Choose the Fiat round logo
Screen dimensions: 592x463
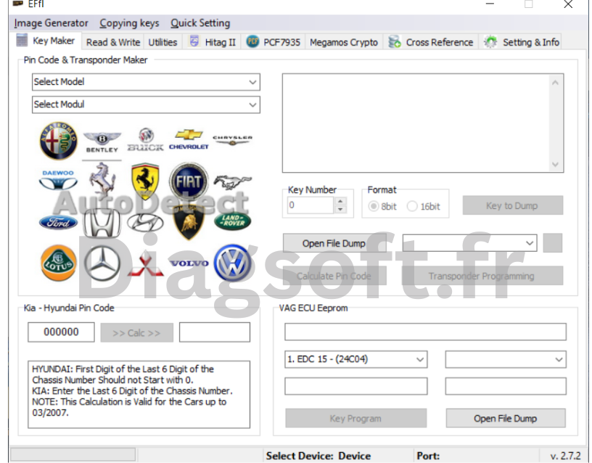(x=189, y=181)
